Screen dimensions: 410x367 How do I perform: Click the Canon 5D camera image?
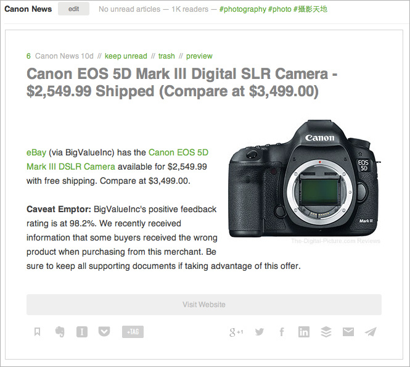click(305, 179)
